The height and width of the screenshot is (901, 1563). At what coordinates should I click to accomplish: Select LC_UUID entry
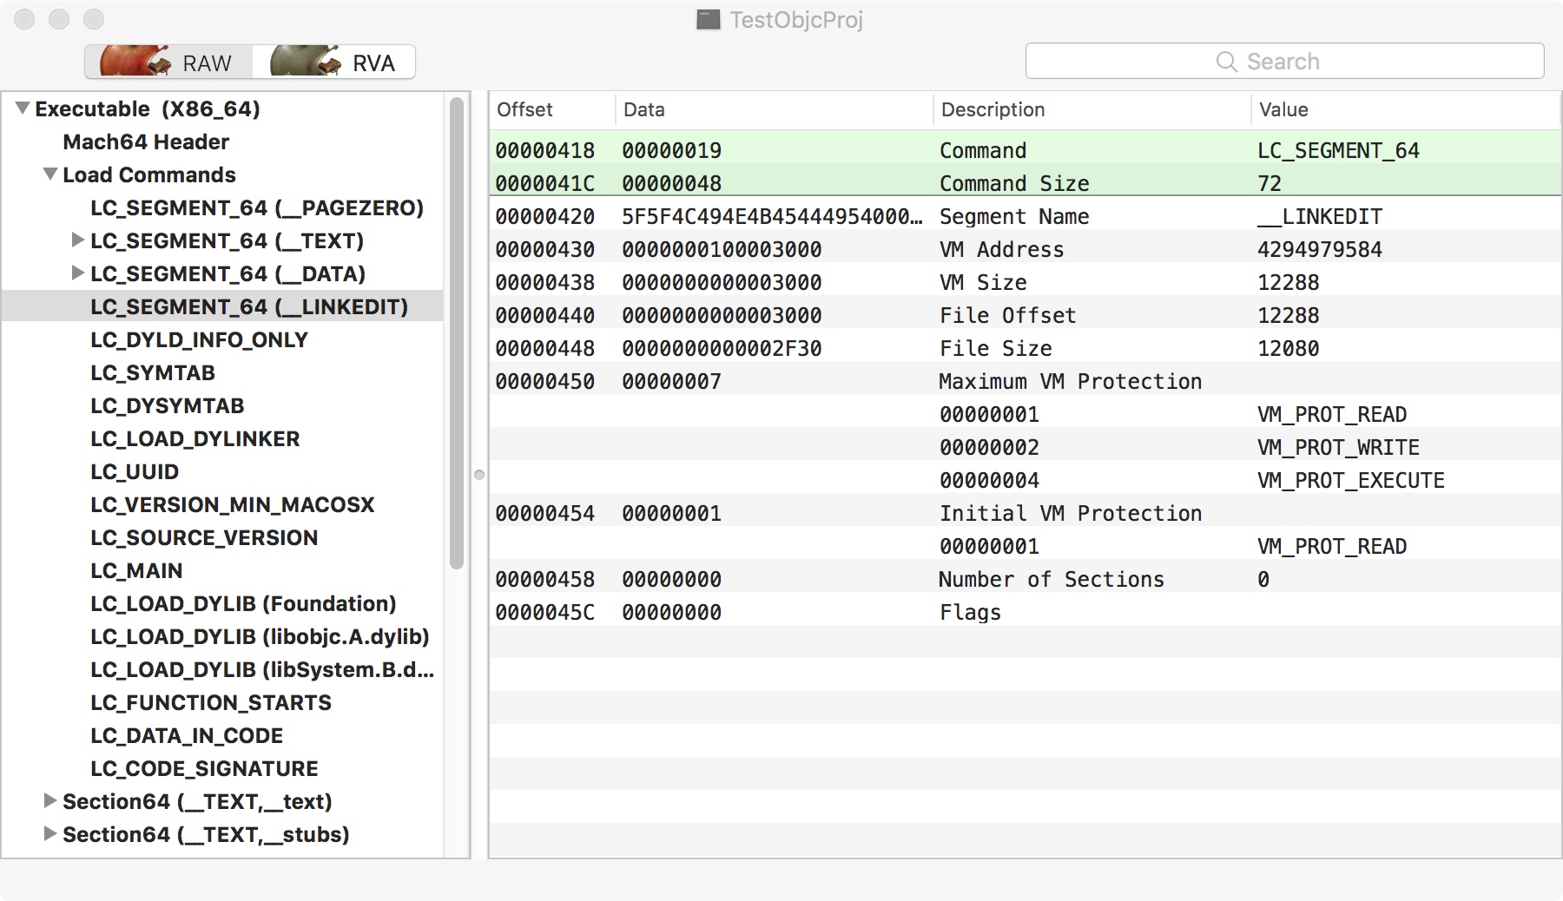click(x=135, y=471)
